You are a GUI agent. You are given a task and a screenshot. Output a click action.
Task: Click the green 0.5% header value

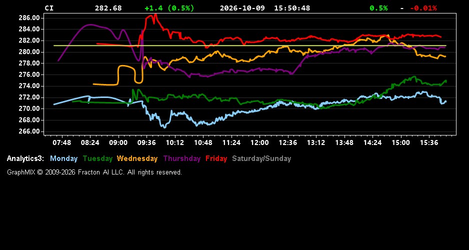tap(378, 8)
